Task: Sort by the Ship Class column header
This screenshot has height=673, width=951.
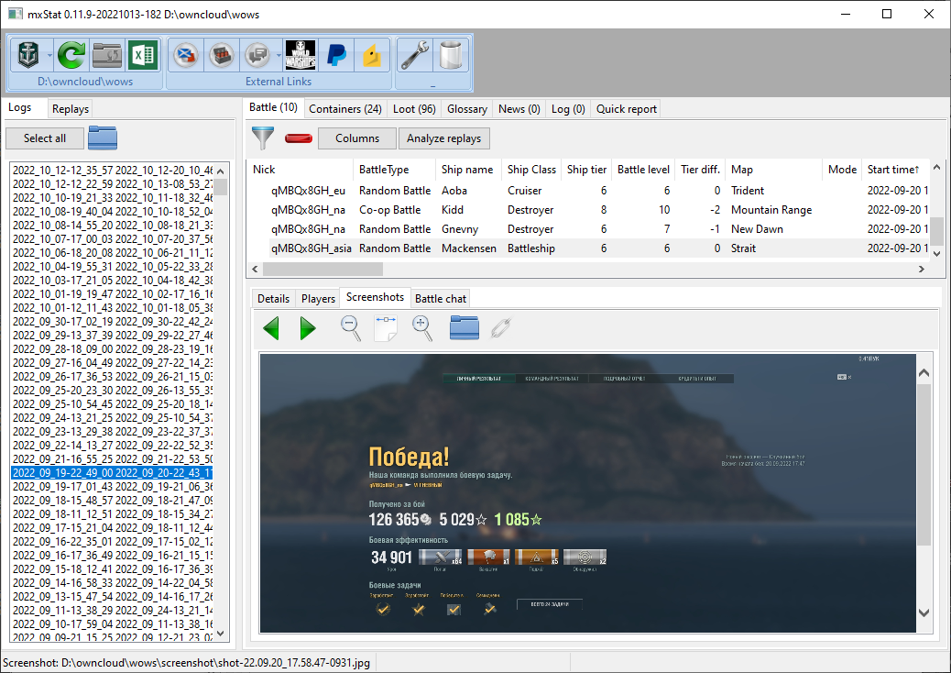Action: point(532,170)
